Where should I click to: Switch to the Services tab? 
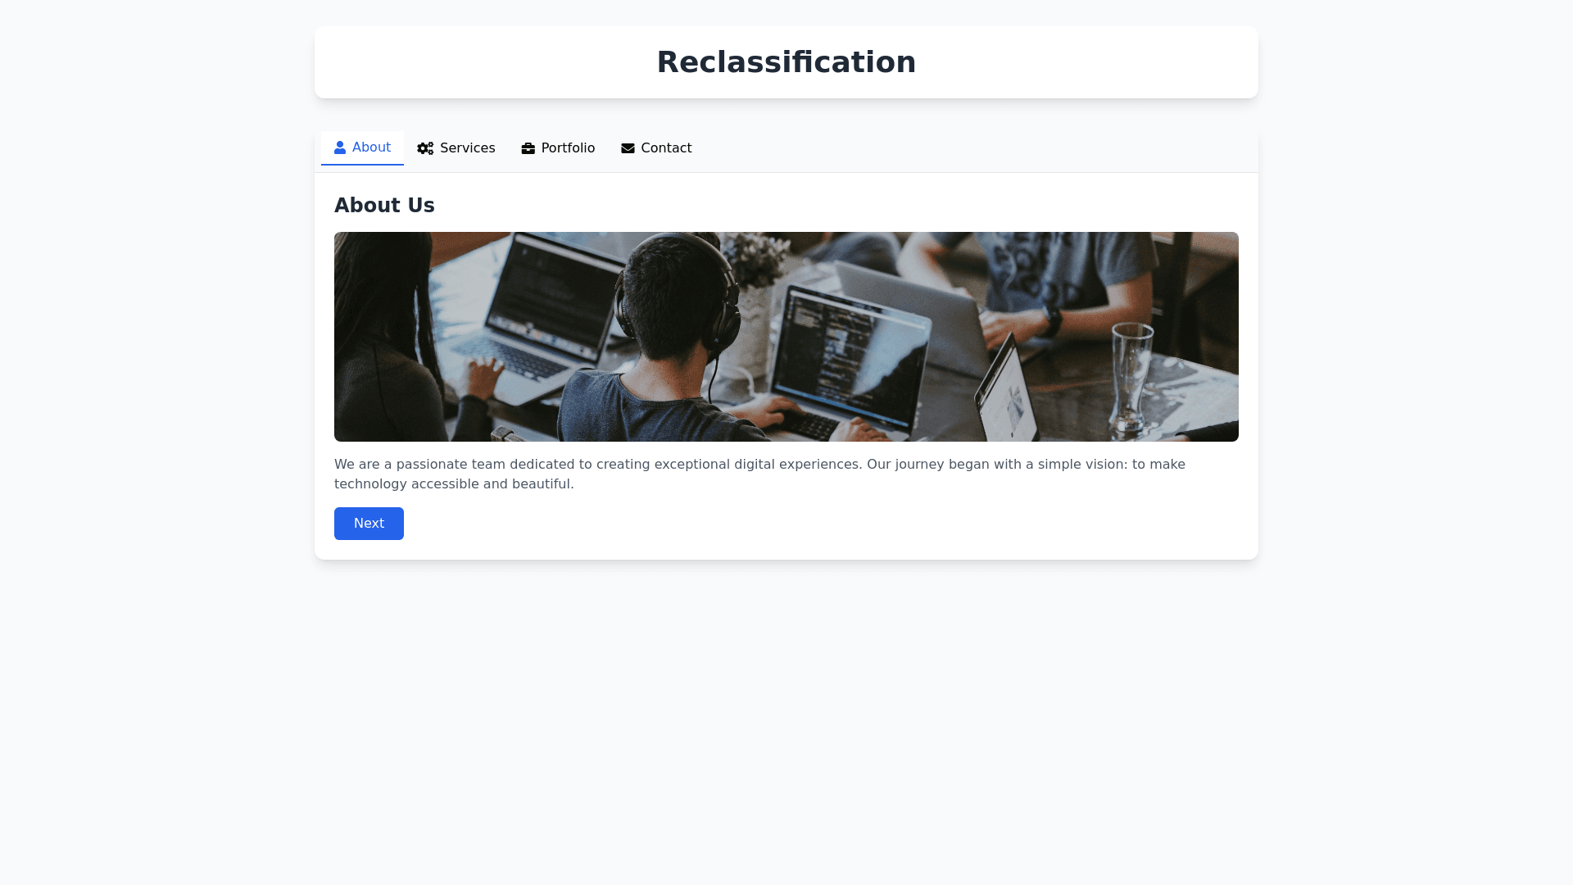pyautogui.click(x=456, y=148)
